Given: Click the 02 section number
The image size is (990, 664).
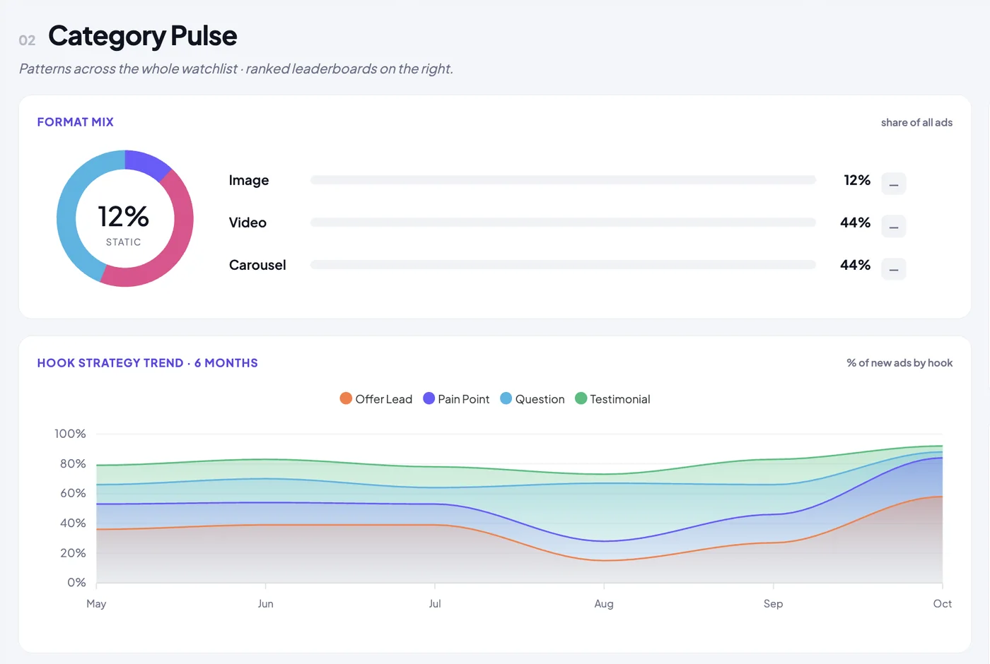Looking at the screenshot, I should 27,40.
